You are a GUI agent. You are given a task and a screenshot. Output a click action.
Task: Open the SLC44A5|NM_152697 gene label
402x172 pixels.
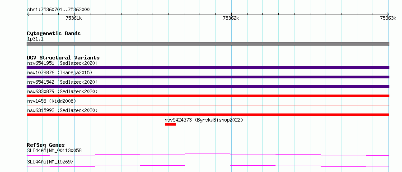51,162
